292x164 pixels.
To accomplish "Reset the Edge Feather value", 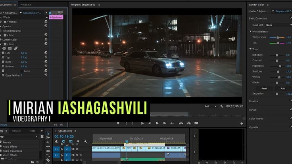I will click(x=46, y=75).
